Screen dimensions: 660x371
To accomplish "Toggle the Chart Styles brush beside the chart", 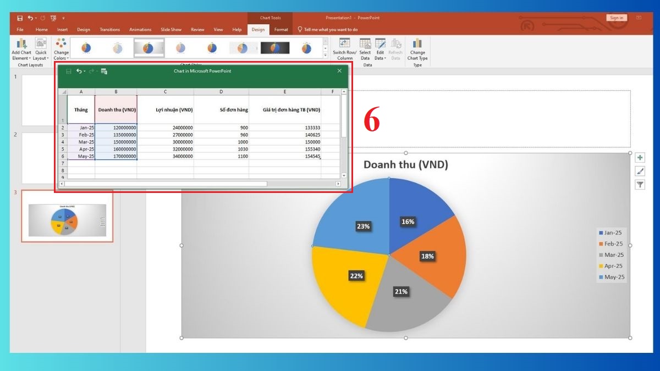I will [640, 171].
